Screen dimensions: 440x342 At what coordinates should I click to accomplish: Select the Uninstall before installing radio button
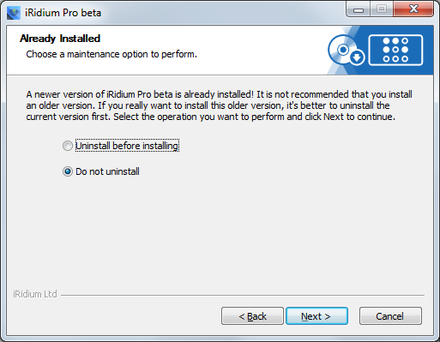[68, 146]
